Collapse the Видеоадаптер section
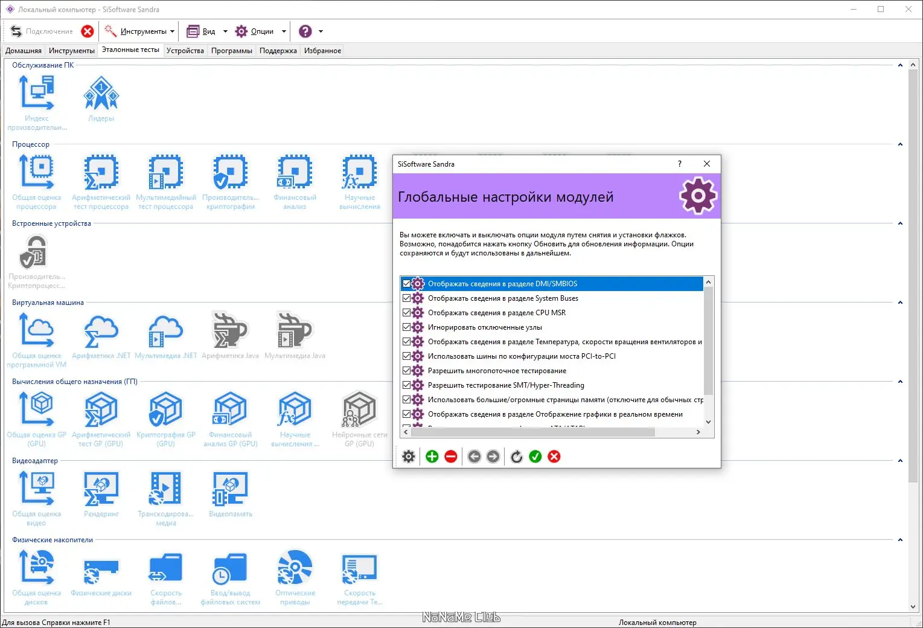This screenshot has width=923, height=628. click(900, 461)
